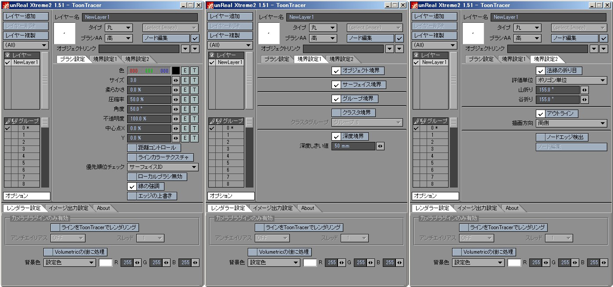
Task: Click the arrow spinner beside 不透明度 100.0%
Action: (x=176, y=119)
